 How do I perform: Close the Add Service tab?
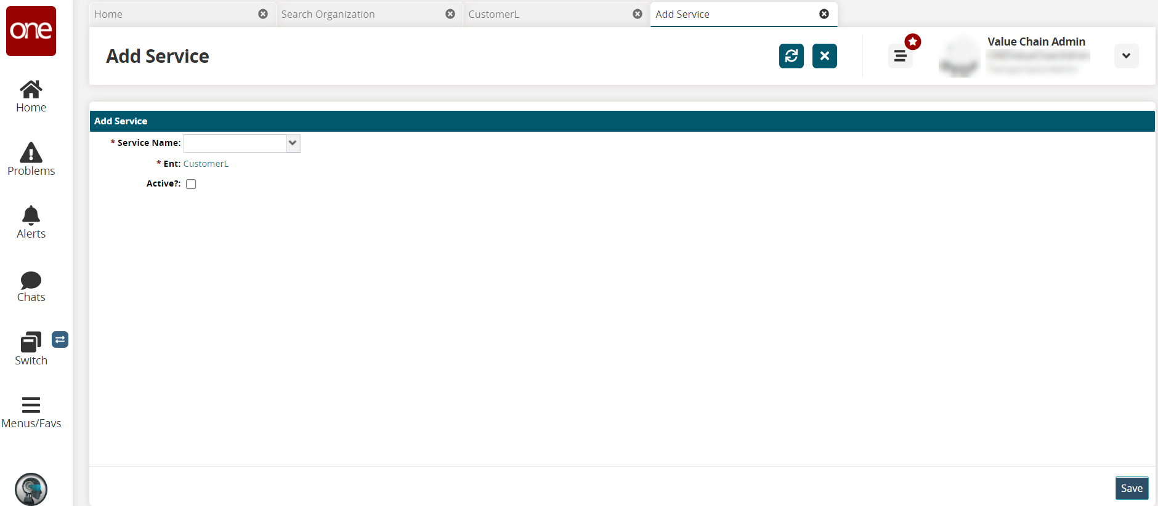click(824, 14)
